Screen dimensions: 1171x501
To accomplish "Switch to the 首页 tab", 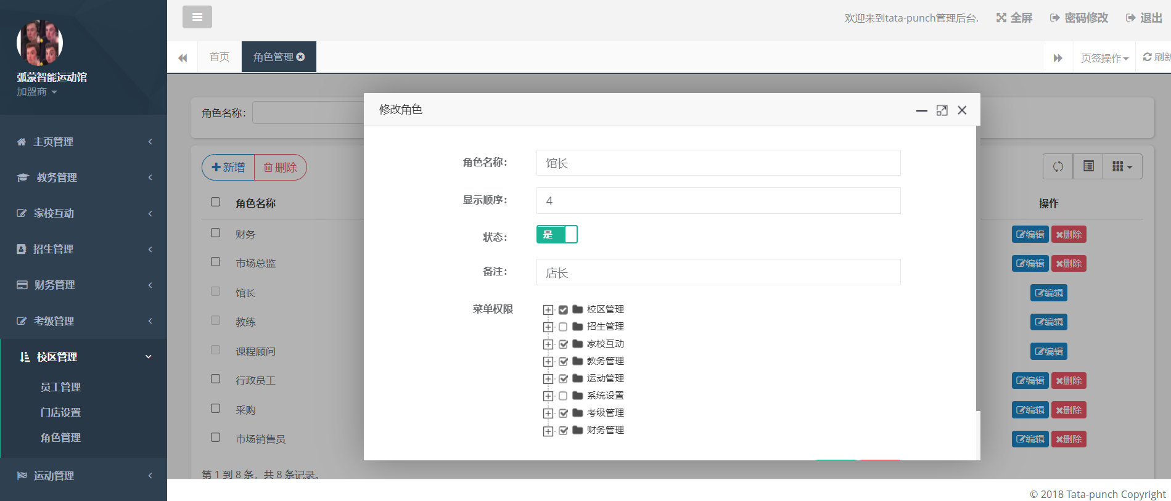I will coord(220,57).
